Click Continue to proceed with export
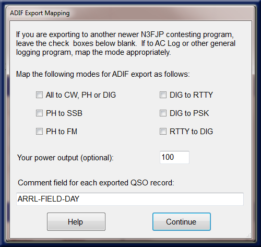The image size is (261, 247). tap(182, 221)
